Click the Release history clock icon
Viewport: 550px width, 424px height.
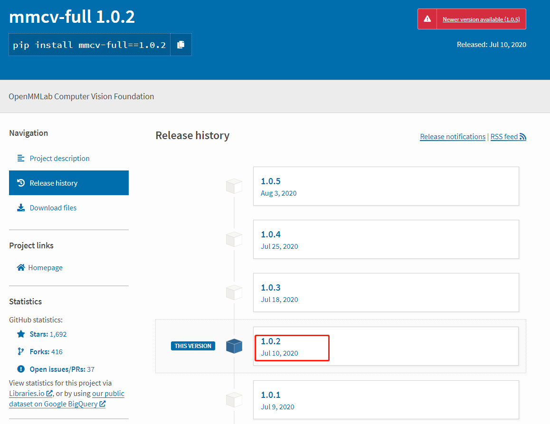click(21, 183)
